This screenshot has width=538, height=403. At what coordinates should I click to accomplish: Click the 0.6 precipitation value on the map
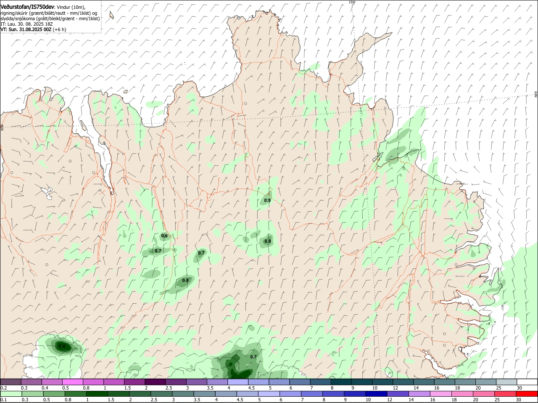click(x=164, y=236)
